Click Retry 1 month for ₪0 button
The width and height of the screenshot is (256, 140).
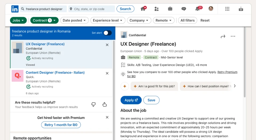tap(61, 125)
